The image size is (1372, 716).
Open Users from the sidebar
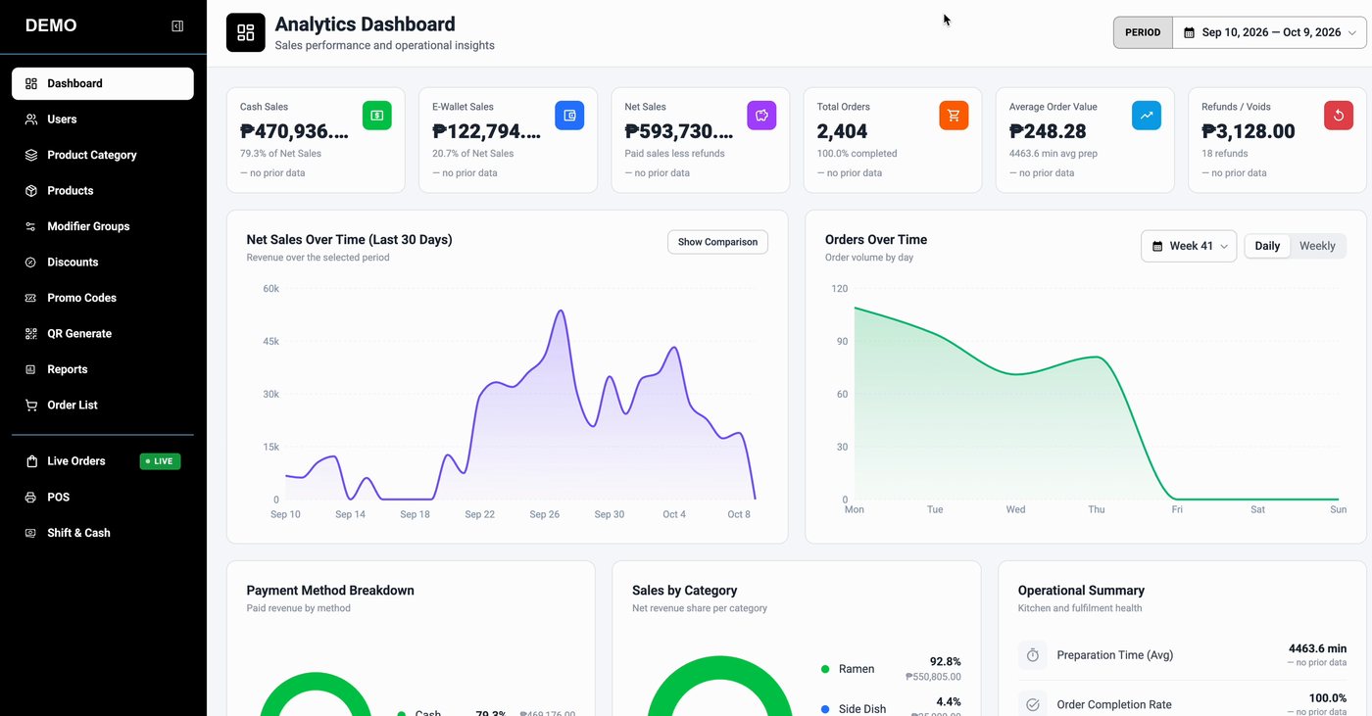(103, 119)
